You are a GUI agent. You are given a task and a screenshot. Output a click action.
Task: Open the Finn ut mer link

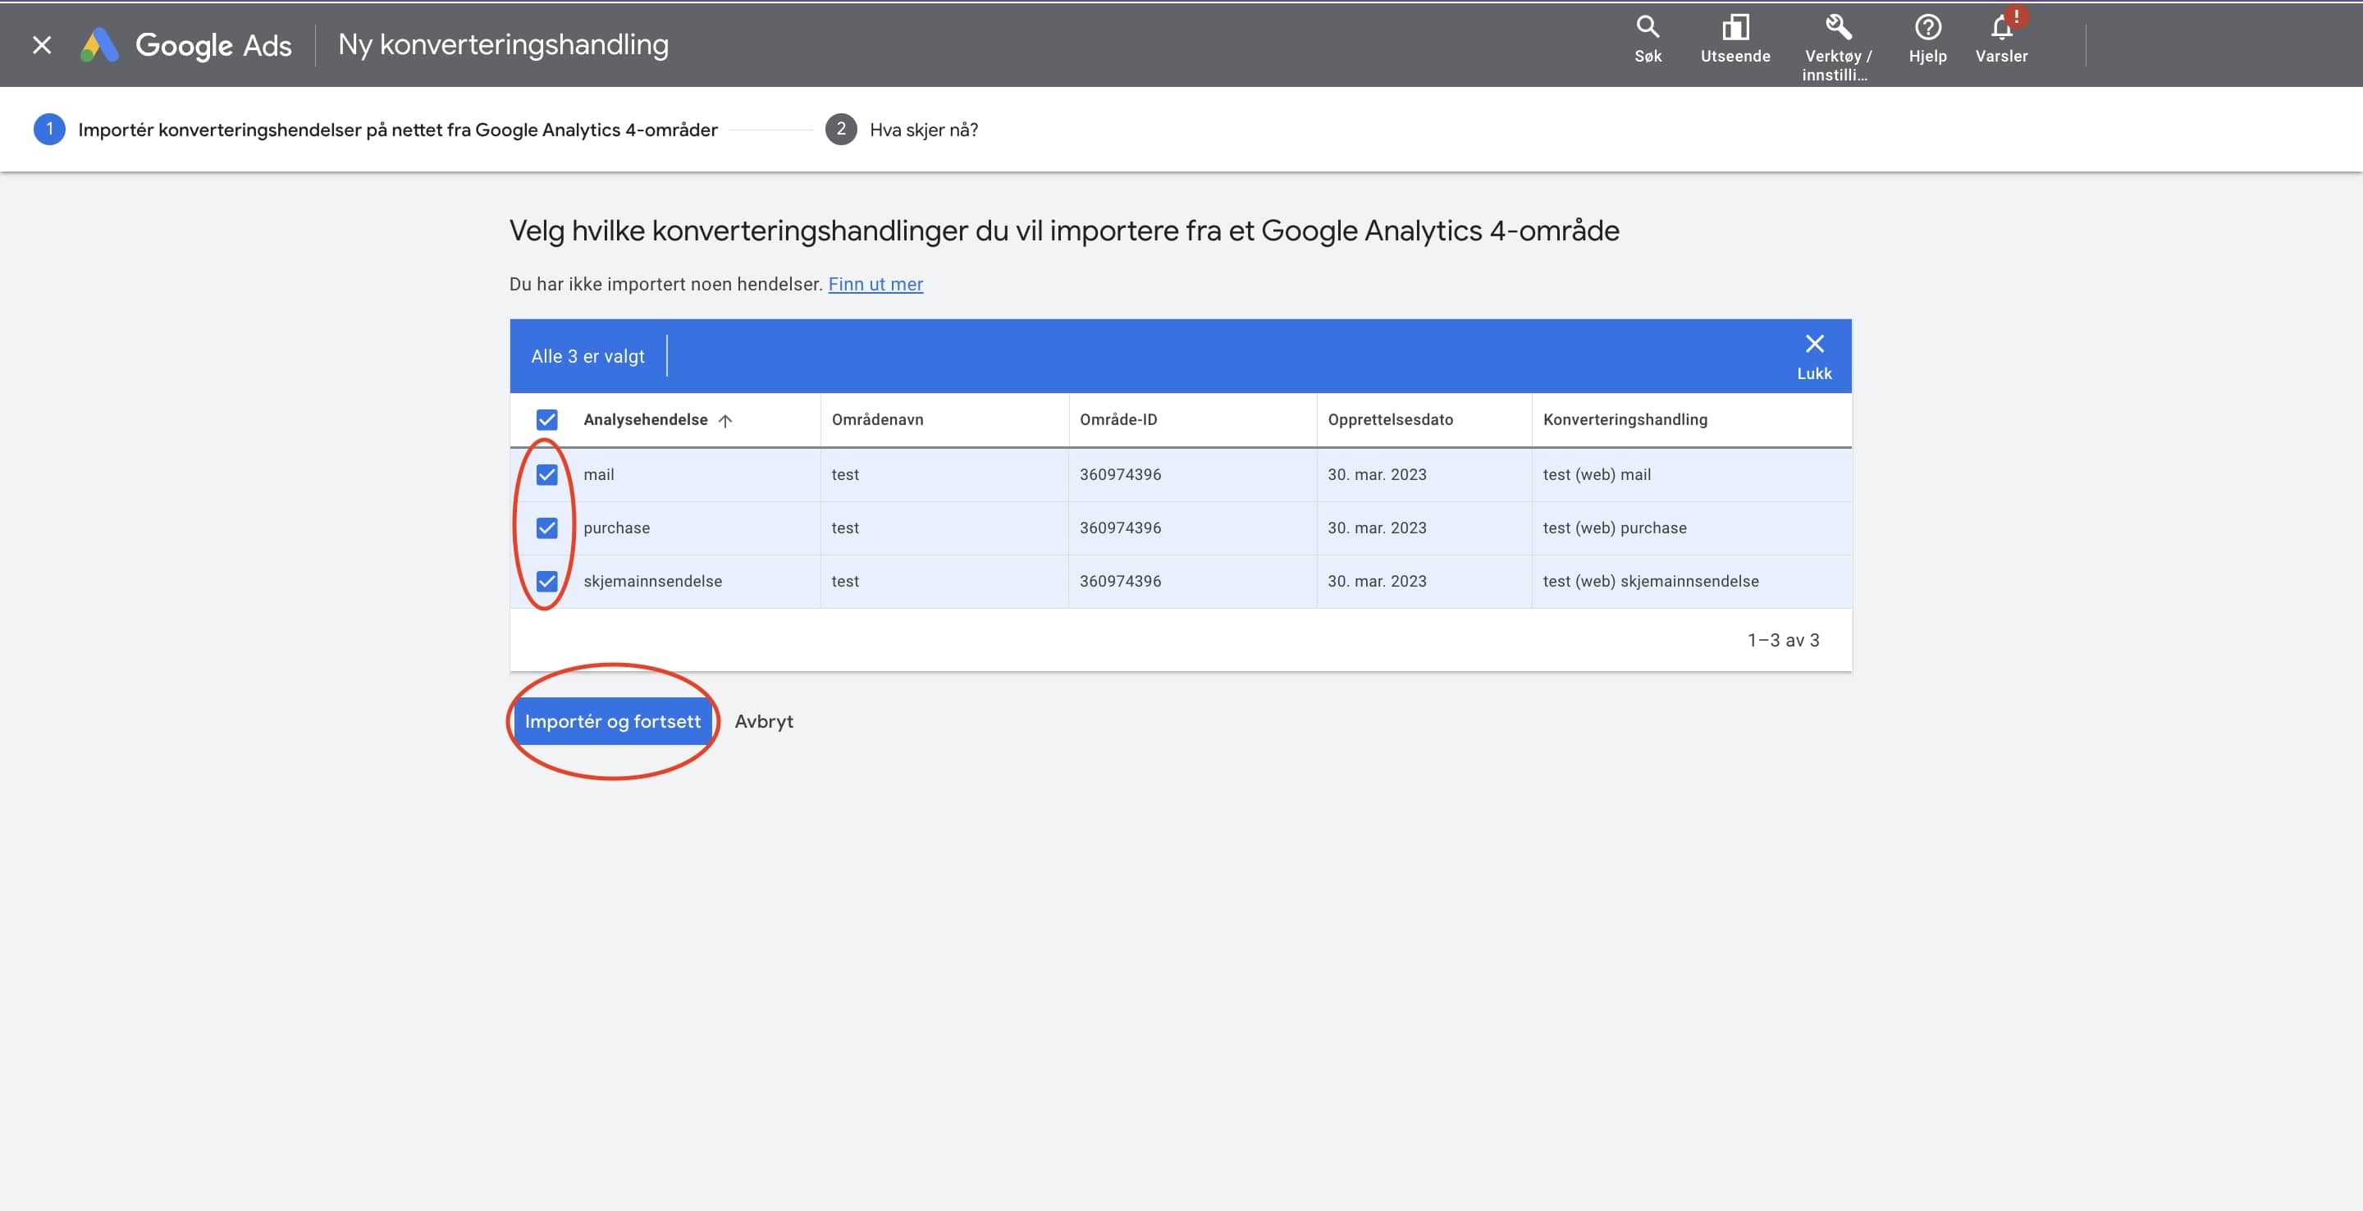click(875, 285)
